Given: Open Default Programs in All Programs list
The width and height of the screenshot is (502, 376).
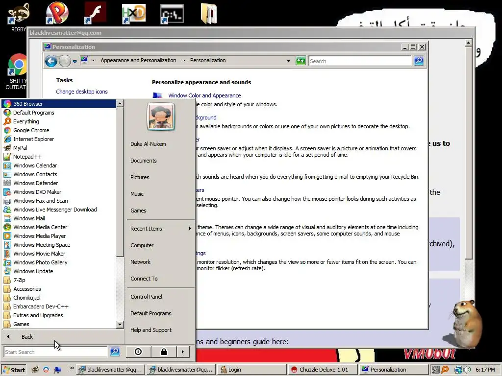Looking at the screenshot, I should tap(59, 113).
